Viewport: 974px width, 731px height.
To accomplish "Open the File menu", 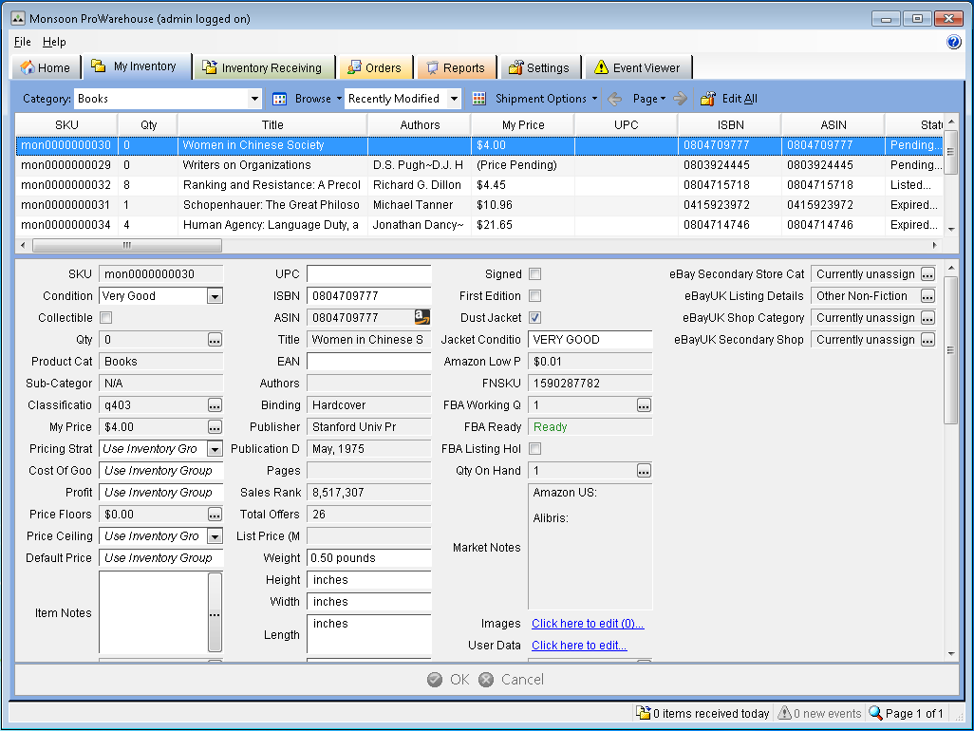I will (x=23, y=42).
